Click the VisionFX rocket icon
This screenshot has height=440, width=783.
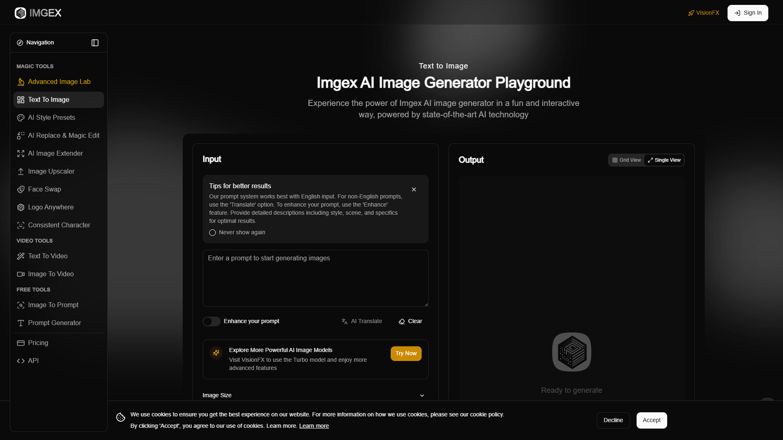[x=691, y=13]
